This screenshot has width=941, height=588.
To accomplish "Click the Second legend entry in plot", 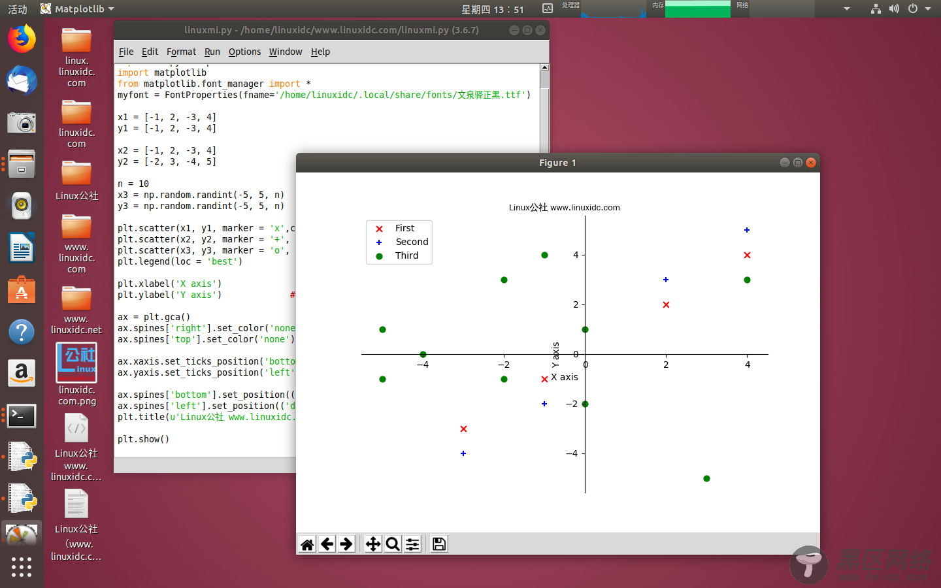I will [412, 242].
